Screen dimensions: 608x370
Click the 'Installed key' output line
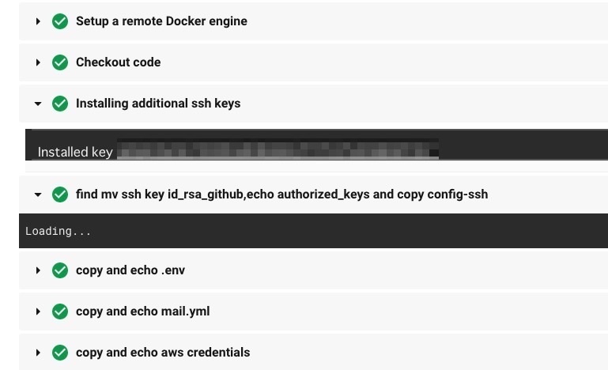[x=75, y=152]
